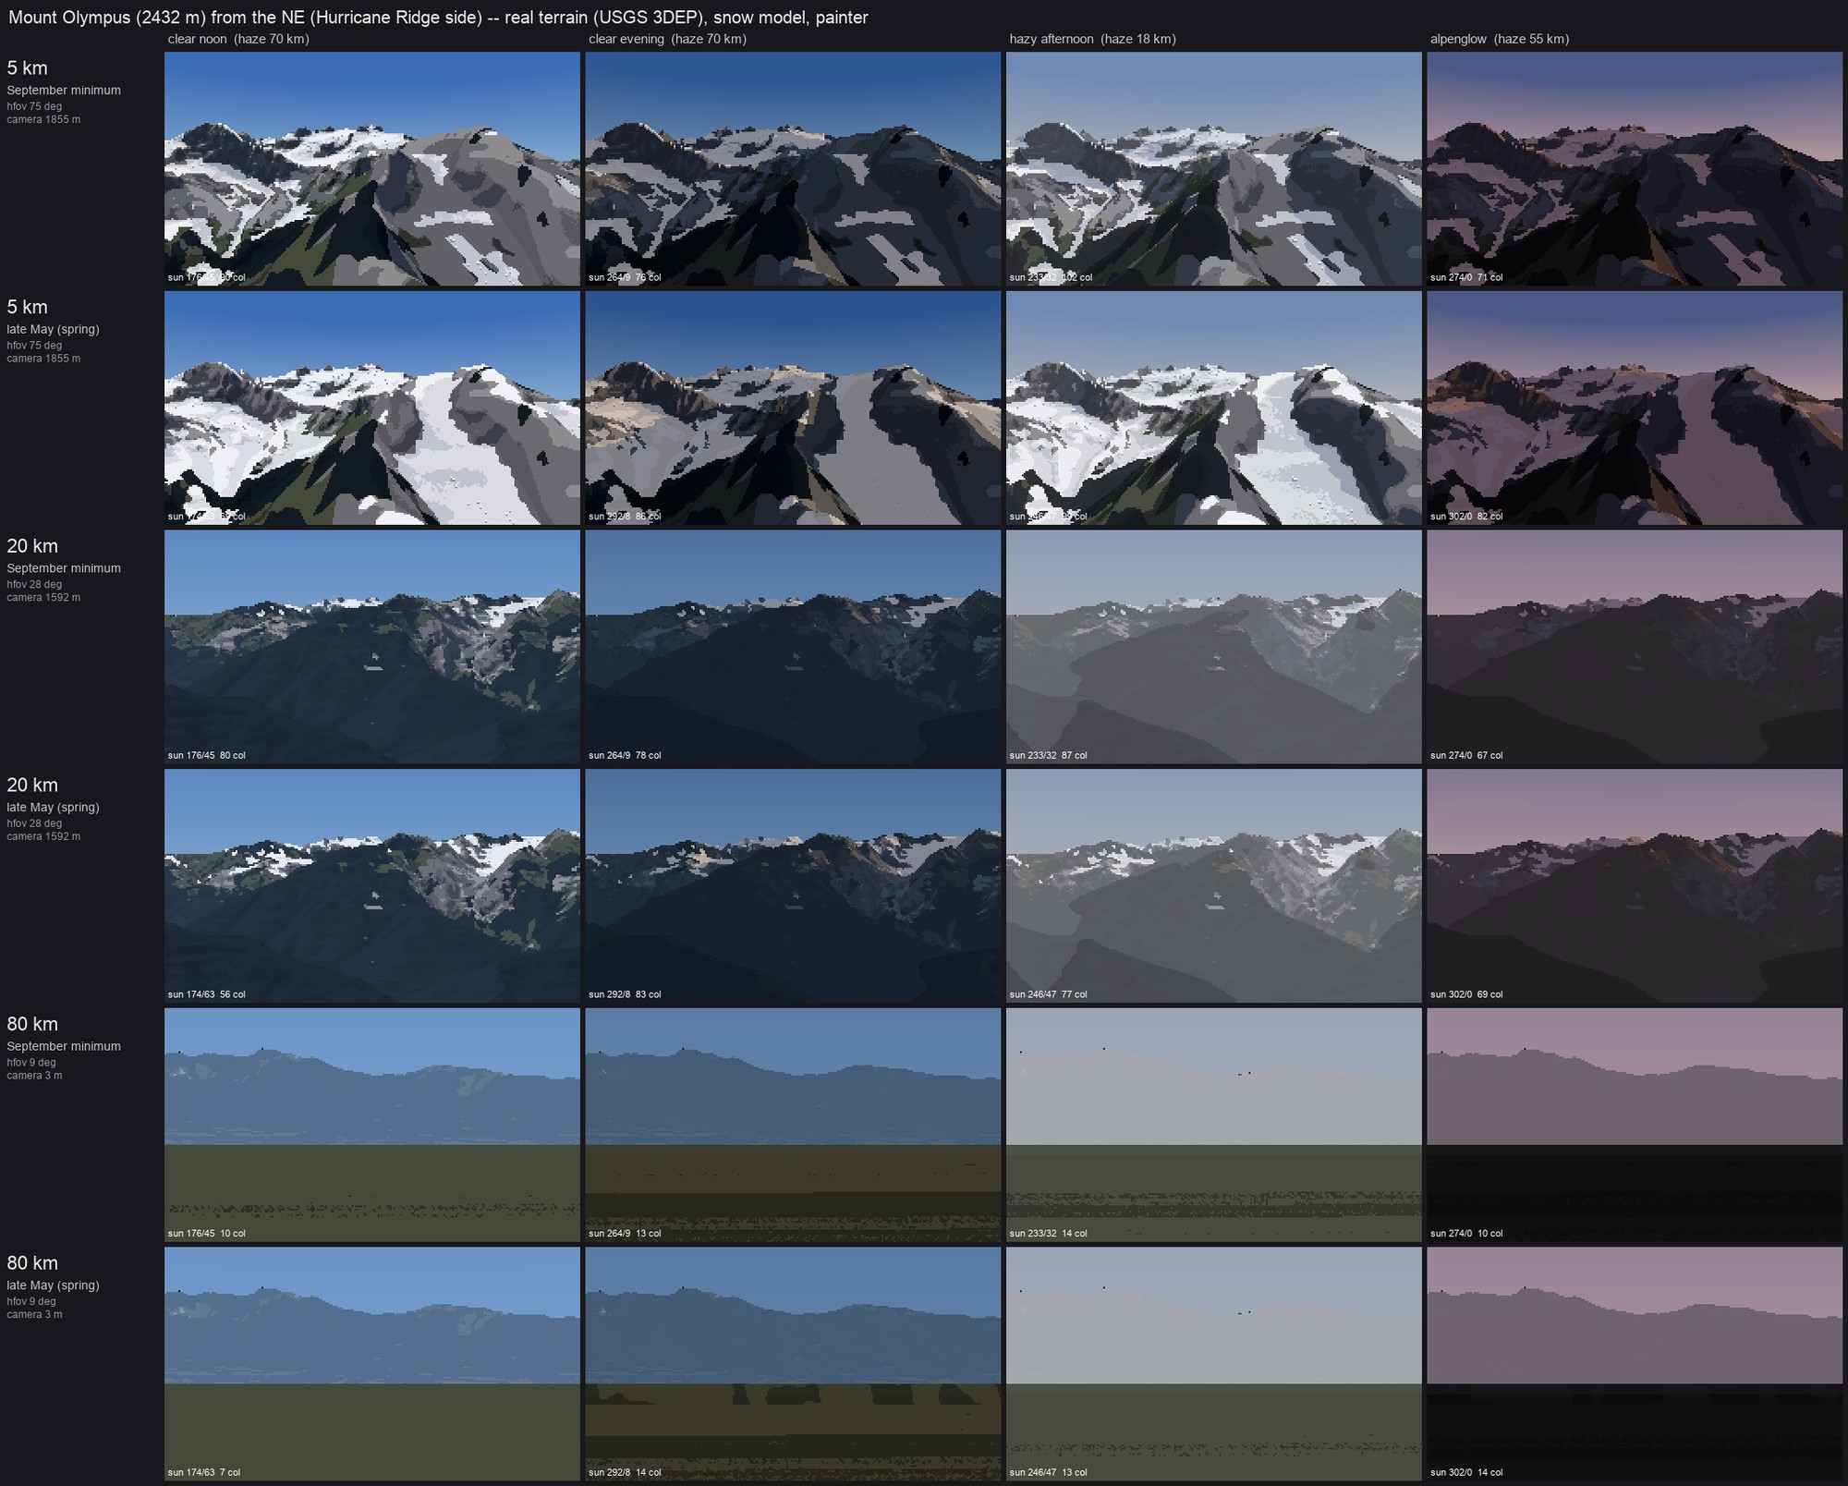Choose the 80 km late May alpenglow render

click(1635, 1364)
